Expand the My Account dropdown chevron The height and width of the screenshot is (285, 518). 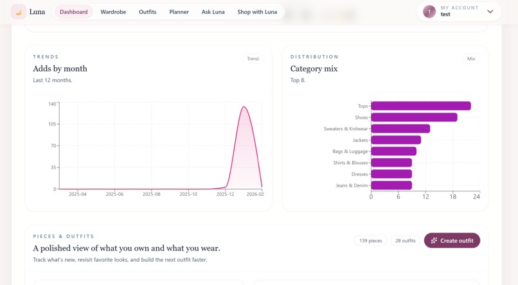(490, 12)
